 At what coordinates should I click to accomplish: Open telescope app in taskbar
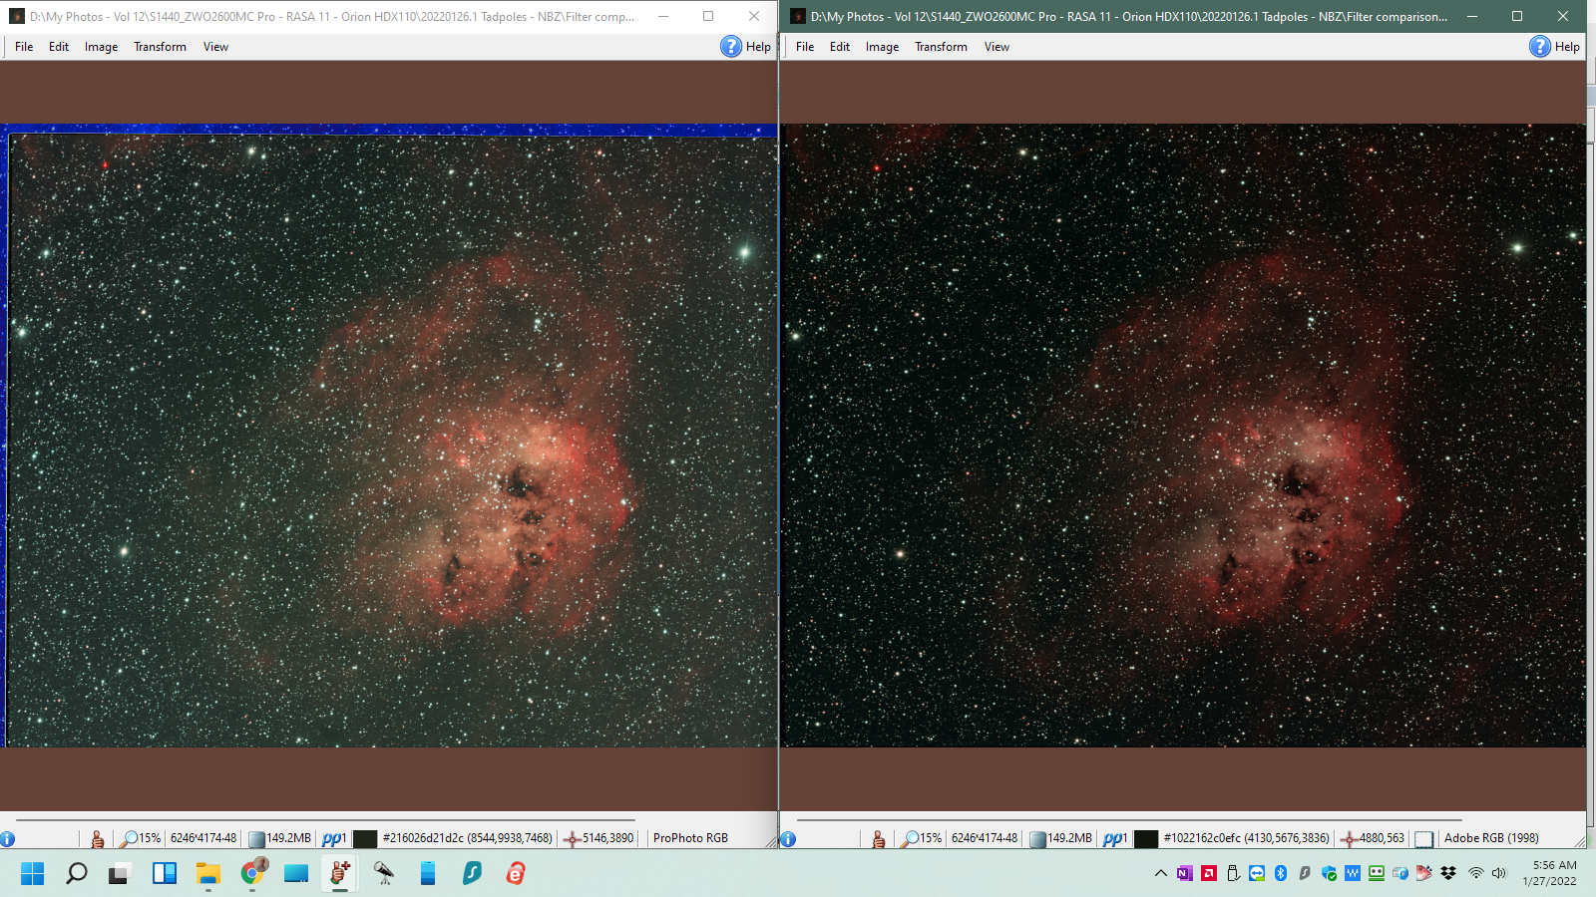[x=384, y=874]
